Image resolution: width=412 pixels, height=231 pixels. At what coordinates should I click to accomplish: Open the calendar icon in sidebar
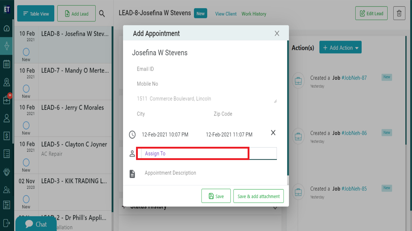(7, 64)
